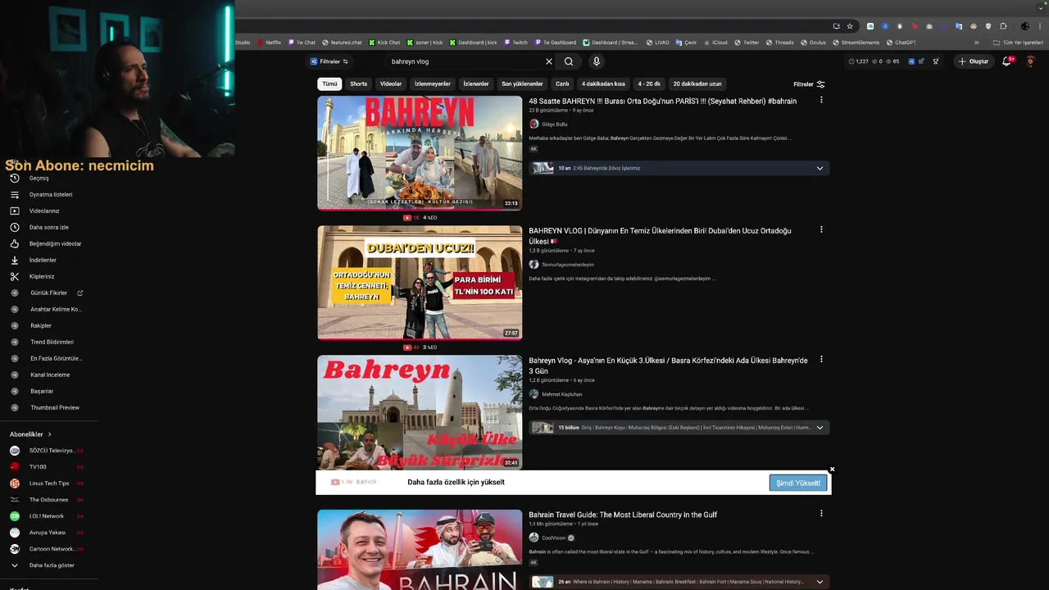Select the Shorts filter chip
Viewport: 1049px width, 590px height.
(x=359, y=84)
